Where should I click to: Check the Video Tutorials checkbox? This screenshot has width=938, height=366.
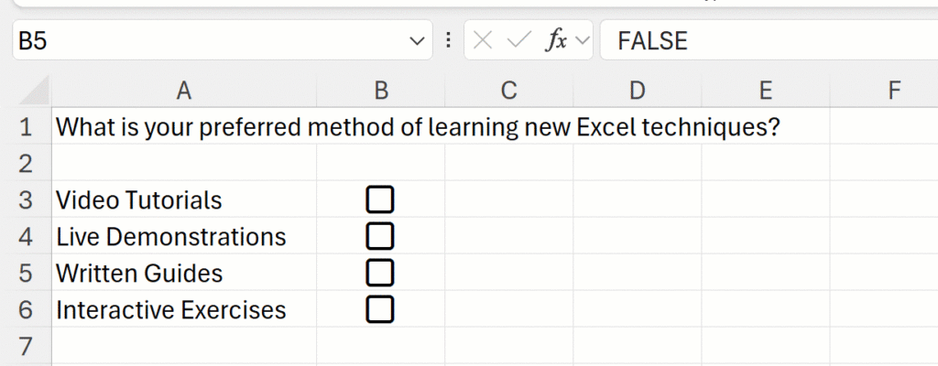point(380,199)
